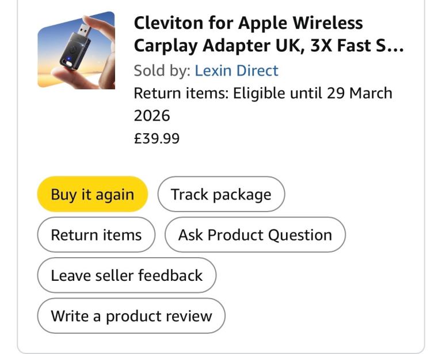The image size is (442, 354).
Task: Open the Return items option
Action: pos(96,235)
